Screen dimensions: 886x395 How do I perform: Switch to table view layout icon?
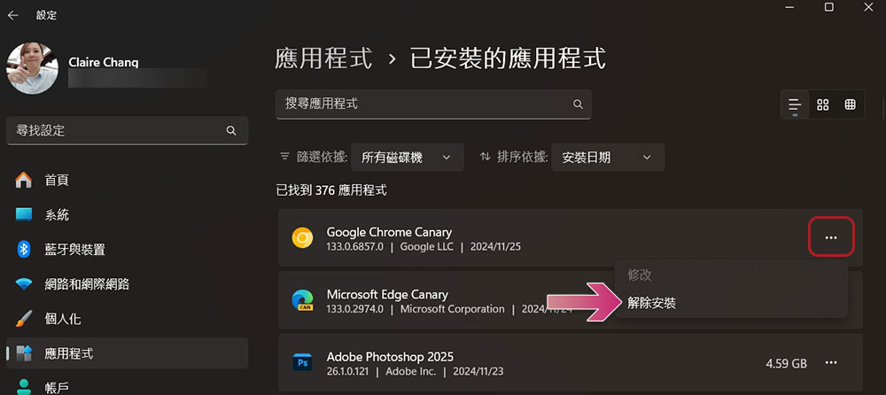850,105
